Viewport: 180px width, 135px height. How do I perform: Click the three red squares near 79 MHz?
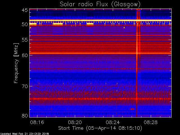tap(132, 109)
